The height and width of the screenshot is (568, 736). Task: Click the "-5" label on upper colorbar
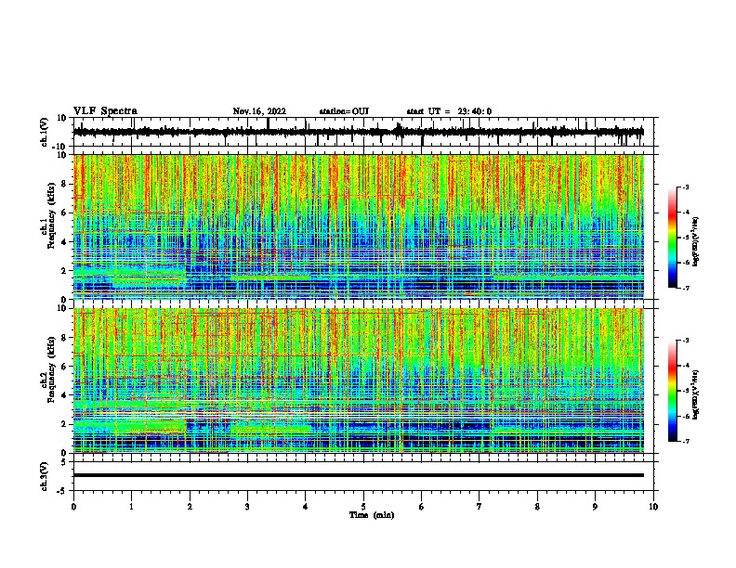(x=685, y=238)
